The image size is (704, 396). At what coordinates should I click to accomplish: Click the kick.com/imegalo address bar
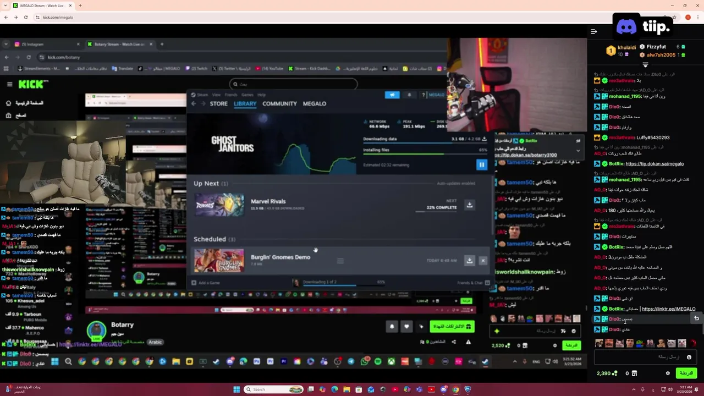352,17
